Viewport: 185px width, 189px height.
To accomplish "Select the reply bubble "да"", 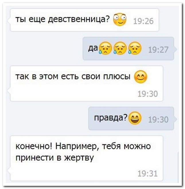I will point(128,48).
